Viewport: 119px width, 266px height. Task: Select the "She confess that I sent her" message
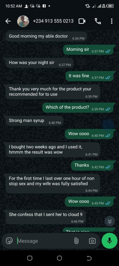point(46,217)
